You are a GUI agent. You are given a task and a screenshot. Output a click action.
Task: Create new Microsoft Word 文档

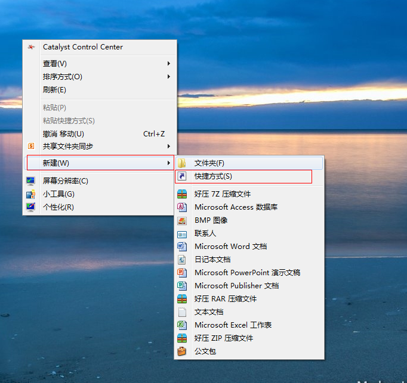pyautogui.click(x=249, y=247)
